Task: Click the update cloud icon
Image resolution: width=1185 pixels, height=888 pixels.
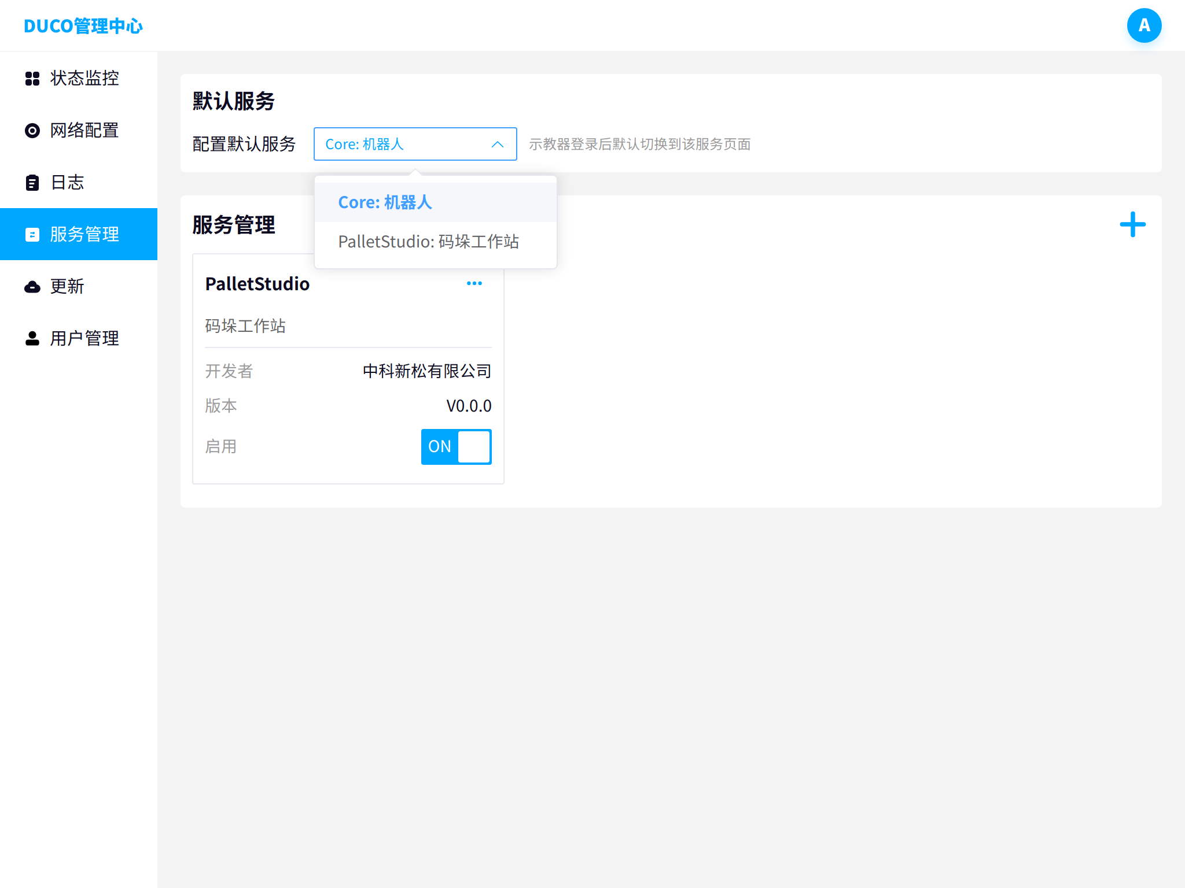Action: [32, 287]
